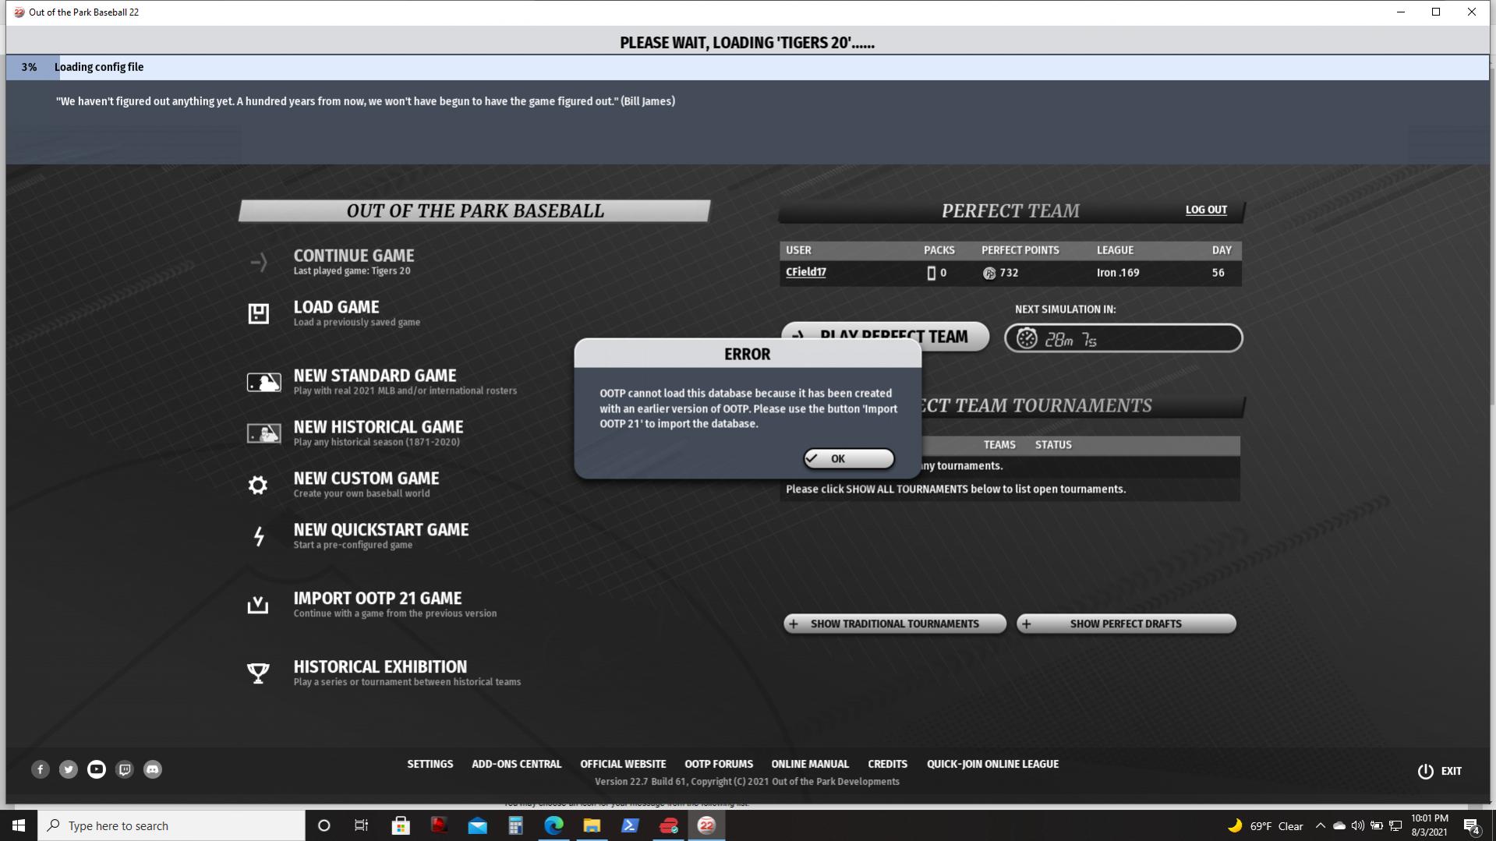Expand Show Traditional Tournaments
The image size is (1496, 841).
click(894, 624)
